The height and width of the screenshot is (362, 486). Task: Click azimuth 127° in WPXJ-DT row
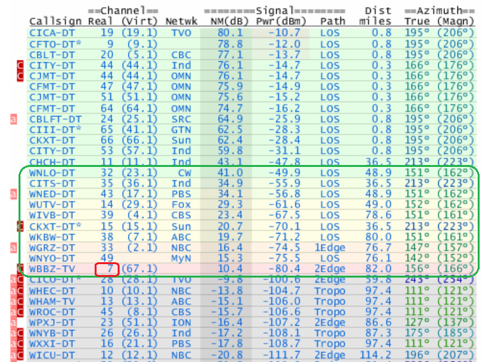click(x=417, y=322)
